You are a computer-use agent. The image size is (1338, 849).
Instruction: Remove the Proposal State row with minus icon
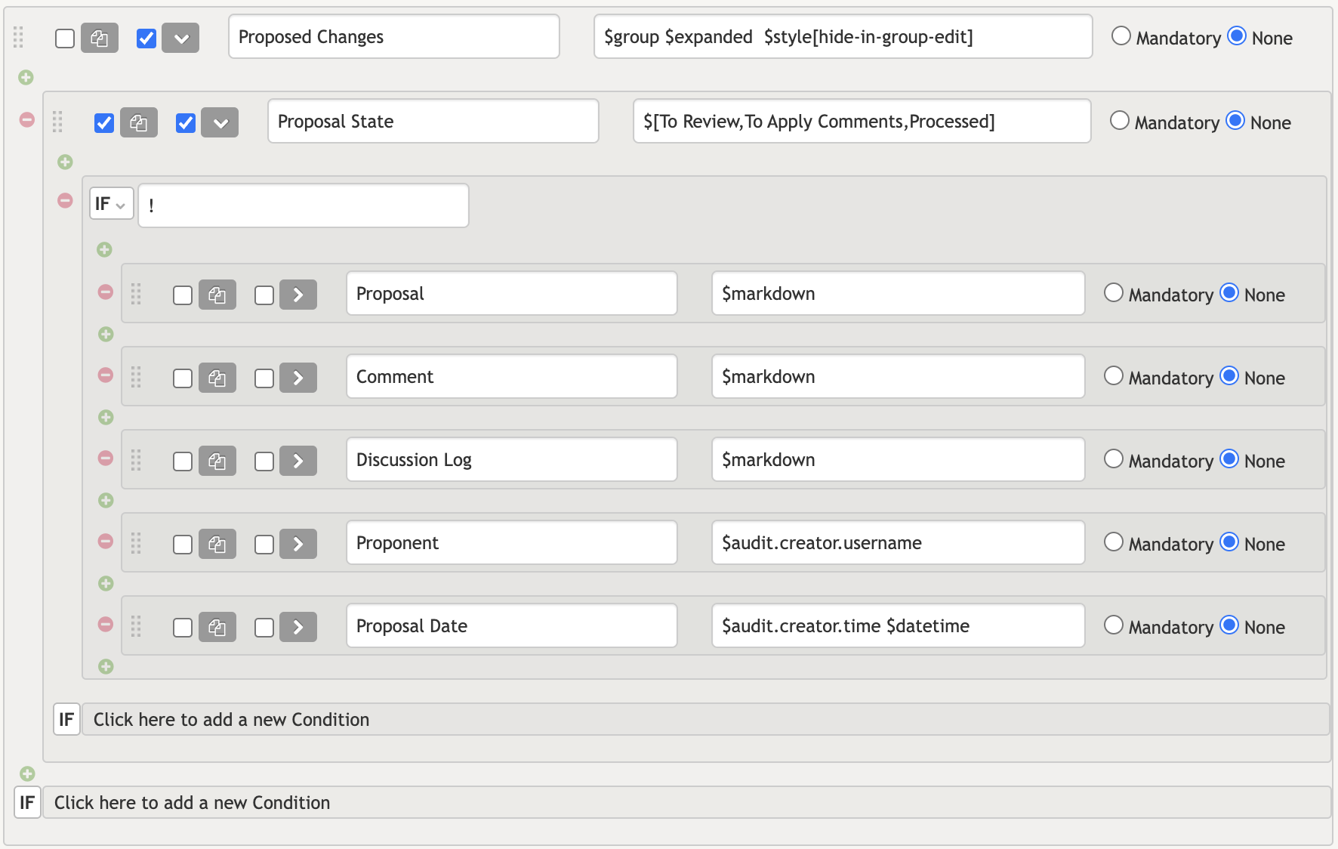[27, 119]
